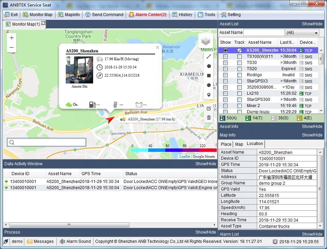Screen dimensions: 327x249
Task: Pick the draw rectangle tool
Action: tap(209, 76)
